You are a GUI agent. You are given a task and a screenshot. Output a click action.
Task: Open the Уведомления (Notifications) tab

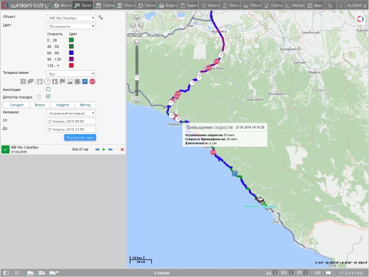click(209, 5)
